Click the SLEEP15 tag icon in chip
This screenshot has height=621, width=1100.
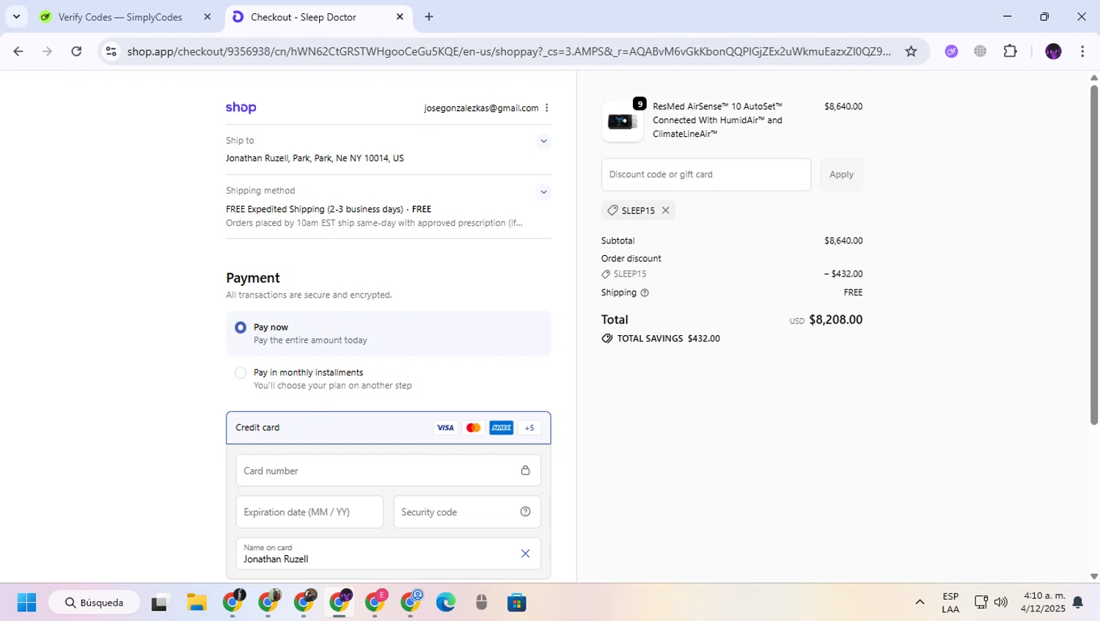612,210
